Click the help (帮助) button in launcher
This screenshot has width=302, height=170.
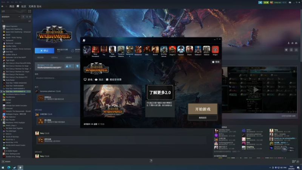point(216,62)
